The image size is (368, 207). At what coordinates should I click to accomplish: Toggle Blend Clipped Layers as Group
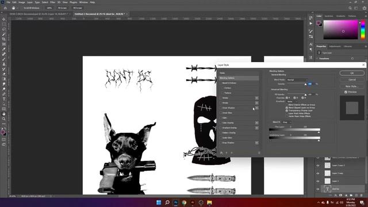pyautogui.click(x=286, y=108)
